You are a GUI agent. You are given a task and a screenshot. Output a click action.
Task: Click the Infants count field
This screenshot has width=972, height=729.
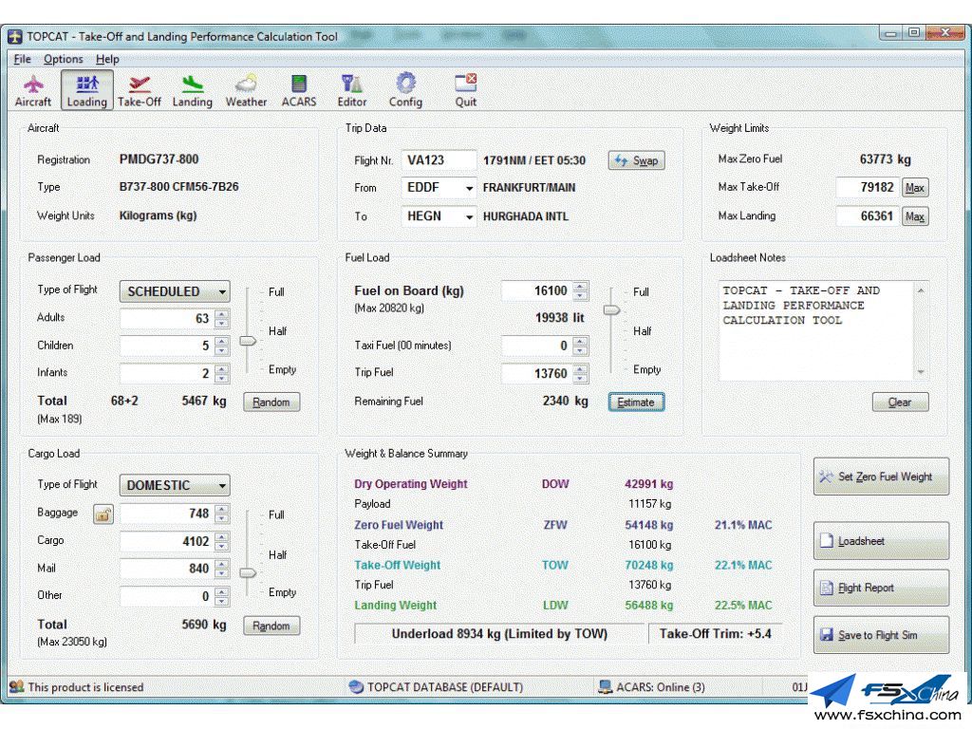pos(166,373)
